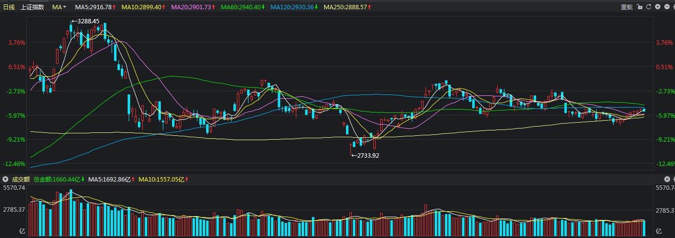Click the 重载 reload button
Screen dimensions: 675x238
[626, 7]
